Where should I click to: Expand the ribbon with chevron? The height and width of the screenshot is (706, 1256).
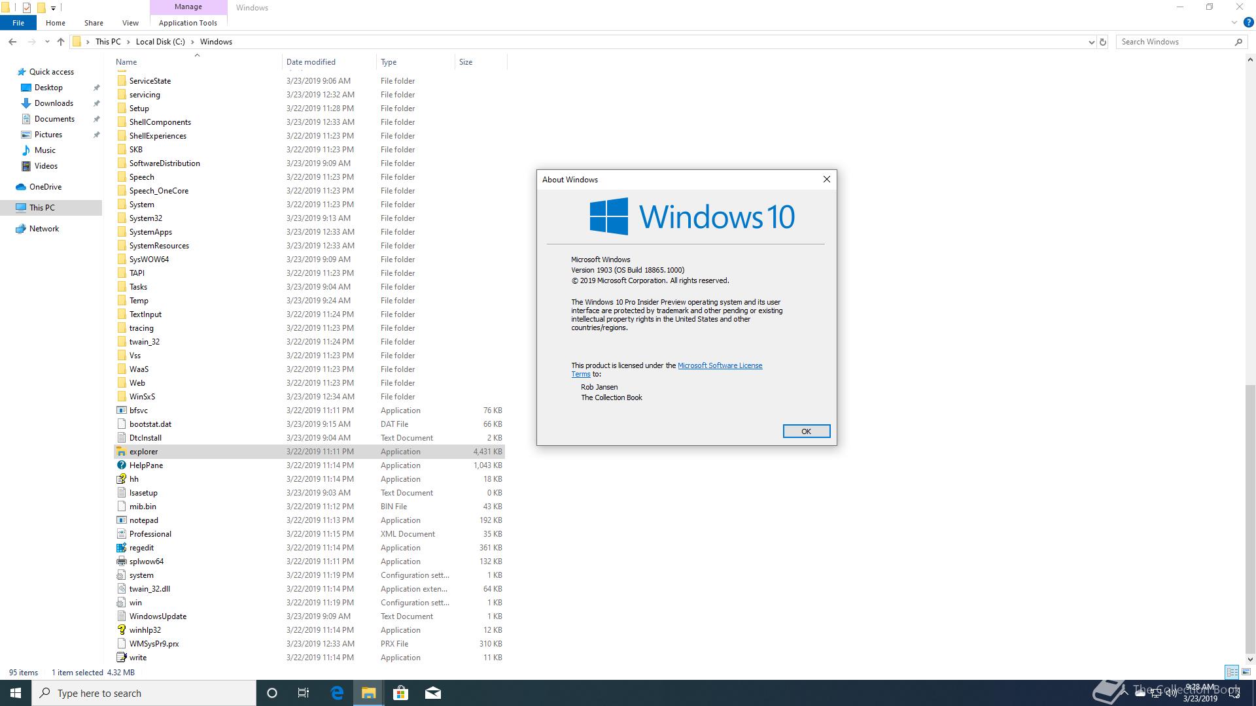[x=1234, y=23]
